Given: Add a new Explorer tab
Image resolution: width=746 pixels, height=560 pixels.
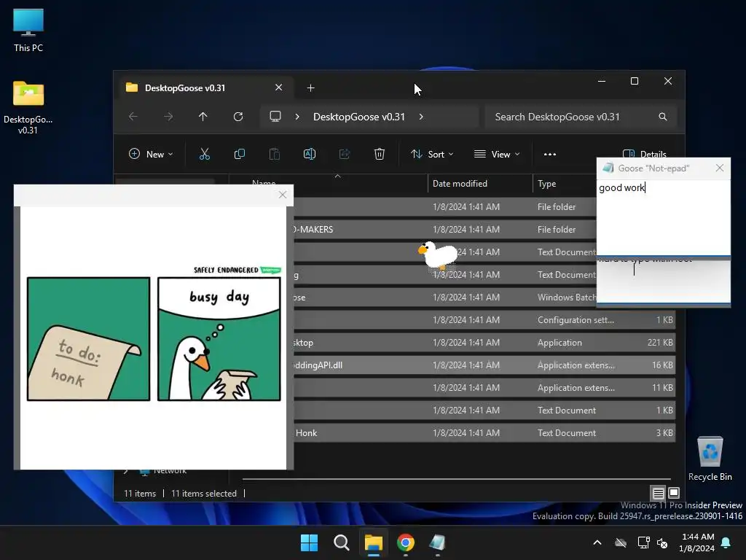Looking at the screenshot, I should 310,87.
